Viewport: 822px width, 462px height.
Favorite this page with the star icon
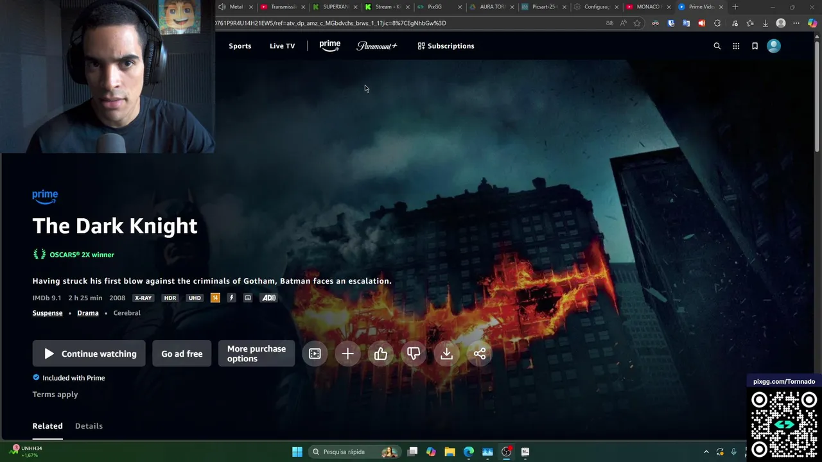(x=637, y=23)
